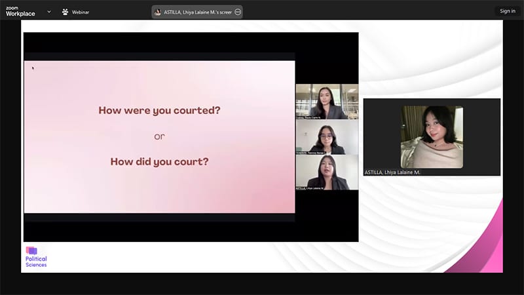524x295 pixels.
Task: Open the ellipsis options on screen share pill
Action: pos(238,12)
